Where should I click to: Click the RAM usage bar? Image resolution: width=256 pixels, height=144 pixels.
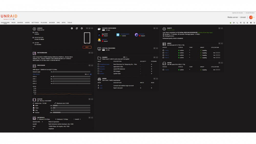72,106
